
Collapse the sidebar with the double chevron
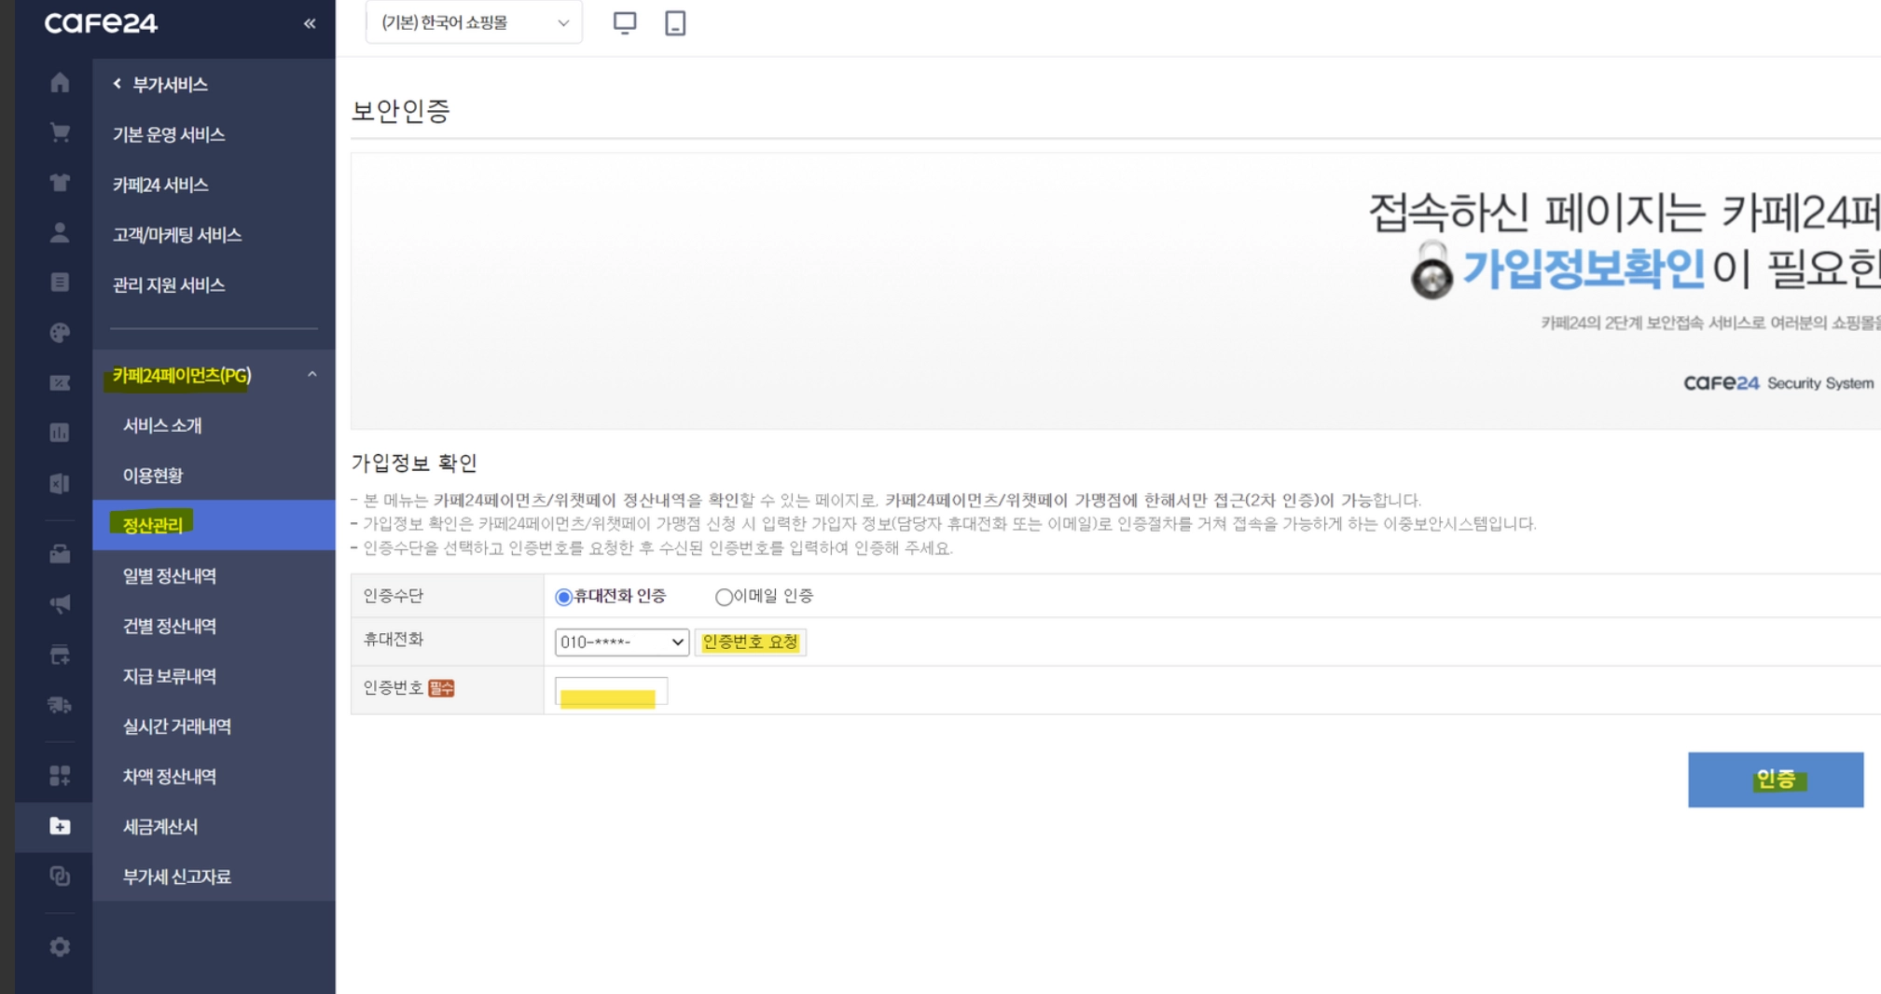[x=310, y=23]
